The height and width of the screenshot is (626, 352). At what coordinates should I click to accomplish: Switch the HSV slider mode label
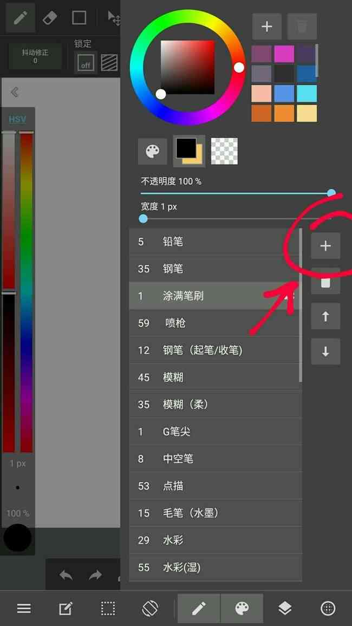[17, 119]
